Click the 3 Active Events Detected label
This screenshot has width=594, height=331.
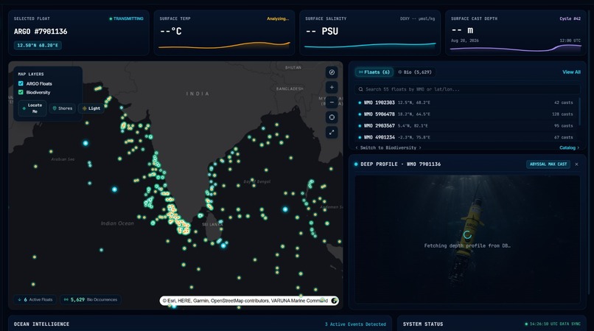pos(355,324)
